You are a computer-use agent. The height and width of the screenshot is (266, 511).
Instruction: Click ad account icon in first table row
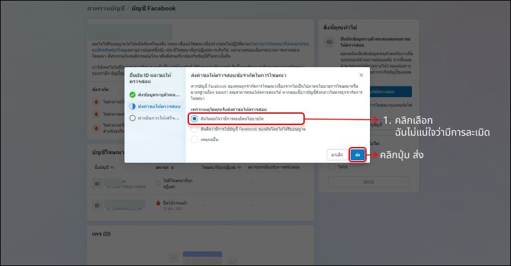(97, 184)
